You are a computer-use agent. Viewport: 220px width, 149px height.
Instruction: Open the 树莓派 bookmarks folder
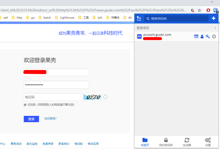click(x=113, y=18)
